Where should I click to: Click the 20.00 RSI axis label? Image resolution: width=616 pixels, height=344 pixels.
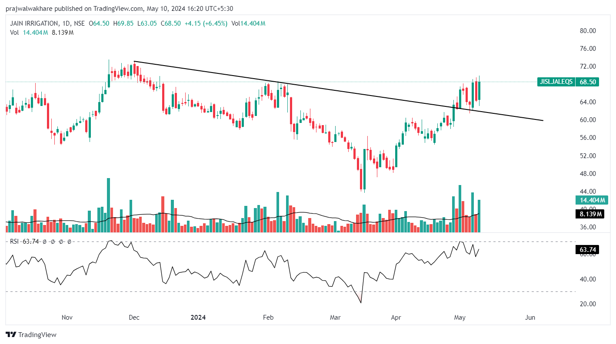[588, 304]
